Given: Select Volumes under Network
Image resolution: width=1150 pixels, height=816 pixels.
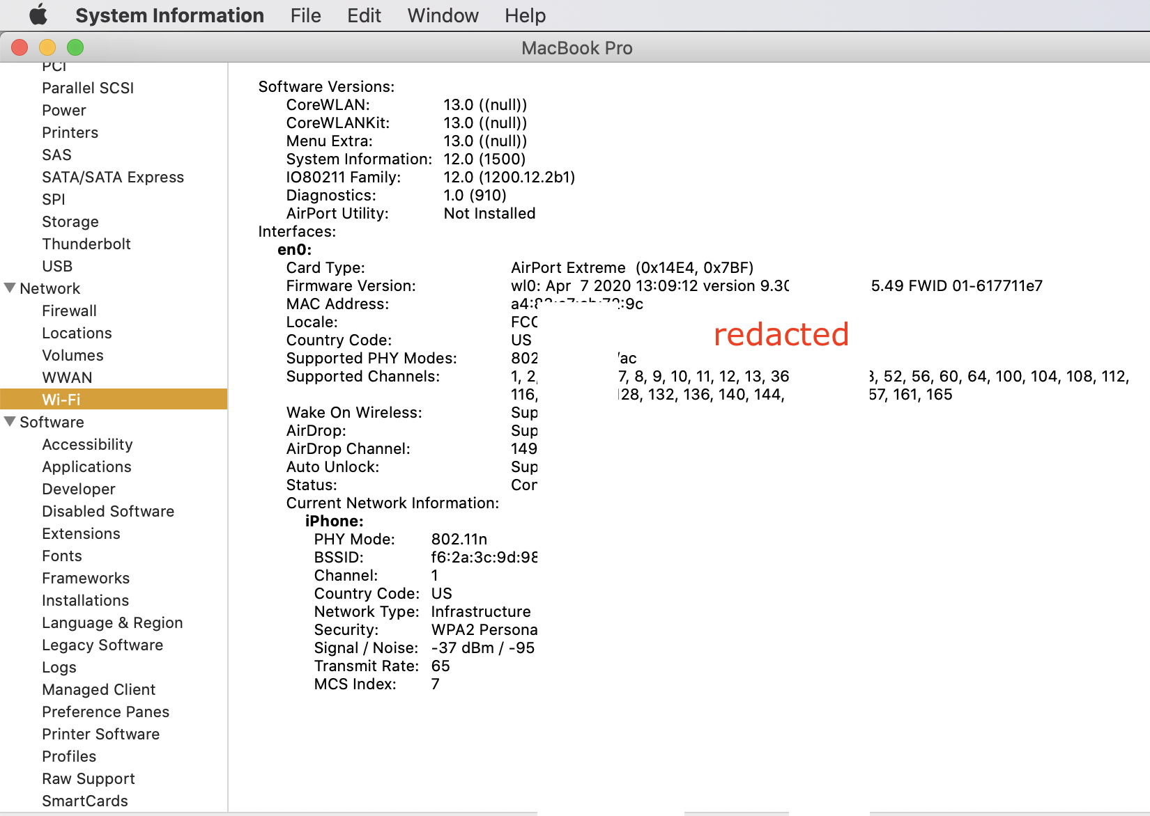Looking at the screenshot, I should [x=72, y=355].
